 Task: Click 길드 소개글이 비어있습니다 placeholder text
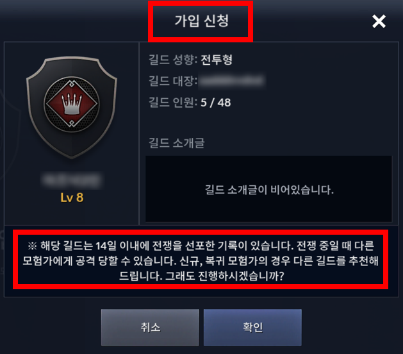(269, 190)
